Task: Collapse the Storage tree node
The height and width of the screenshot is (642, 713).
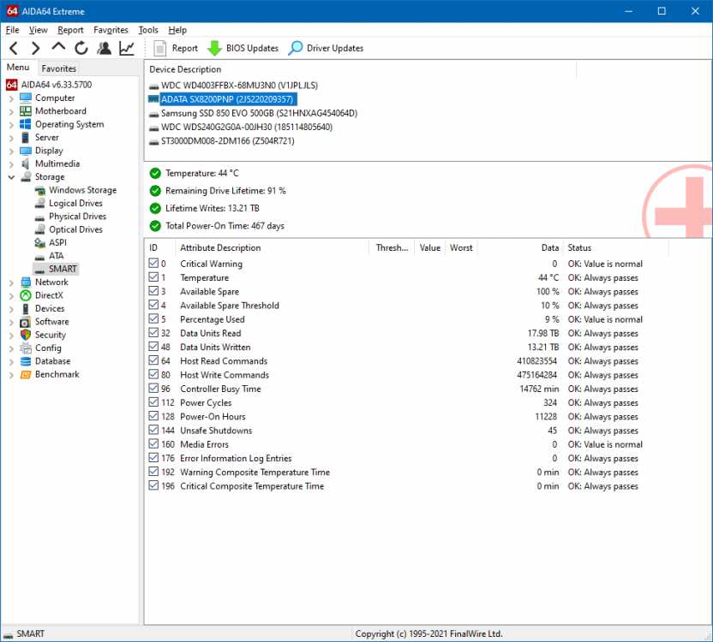Action: (11, 177)
